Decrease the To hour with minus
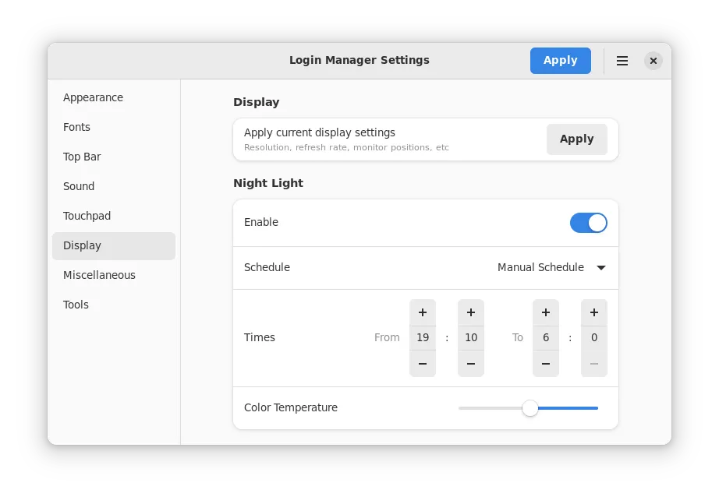719x497 pixels. click(546, 364)
